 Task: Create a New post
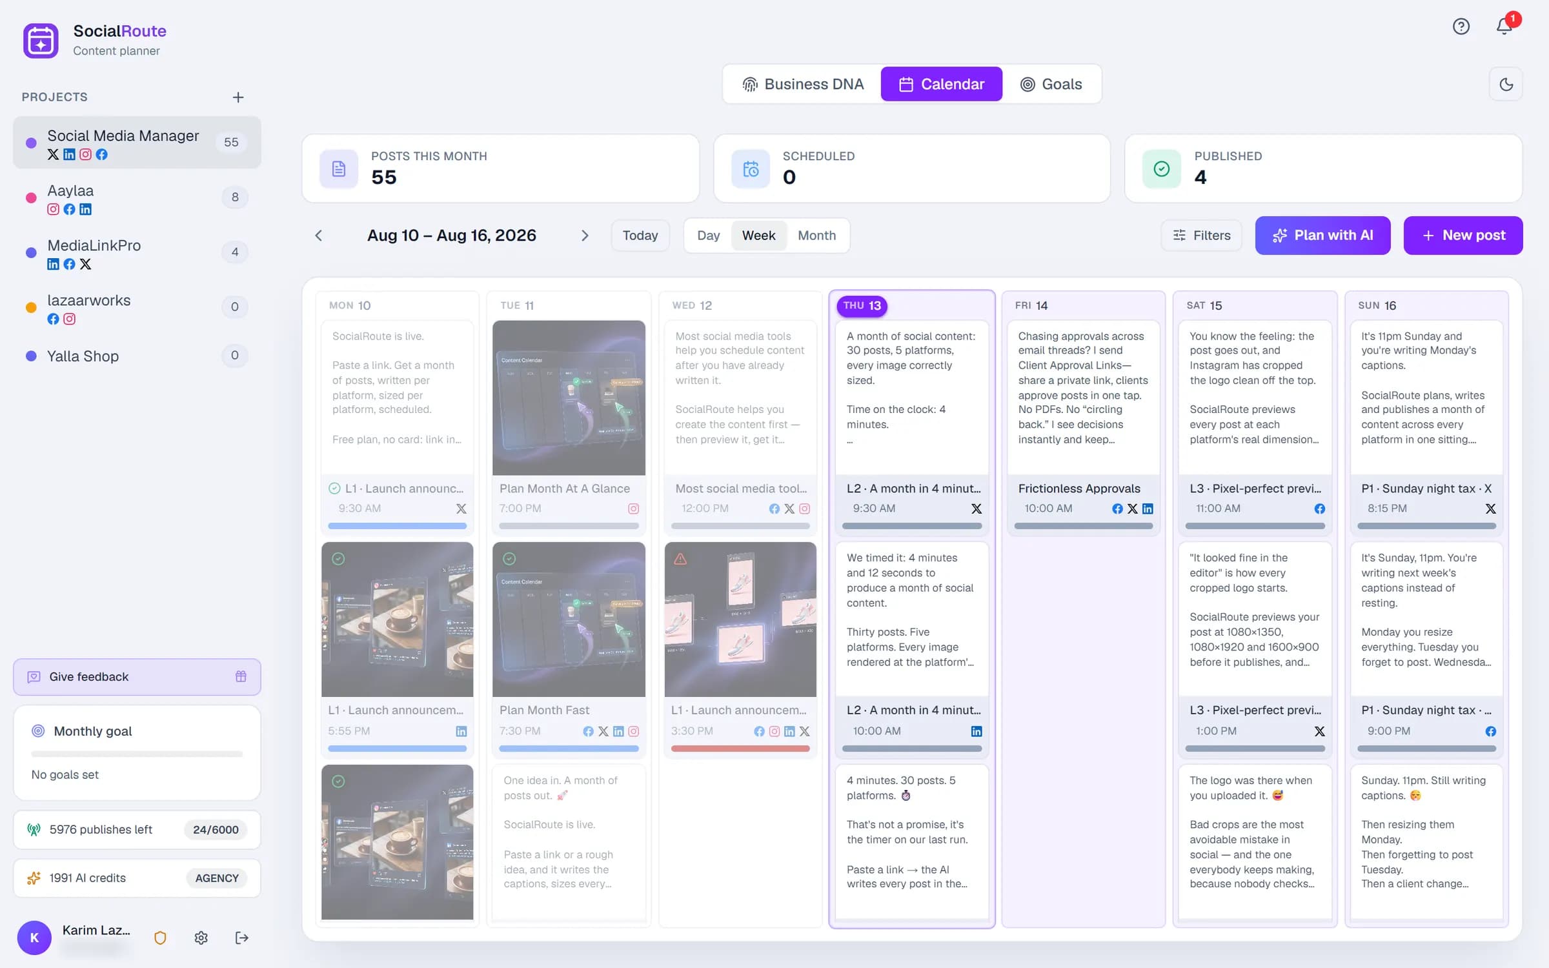[1463, 236]
